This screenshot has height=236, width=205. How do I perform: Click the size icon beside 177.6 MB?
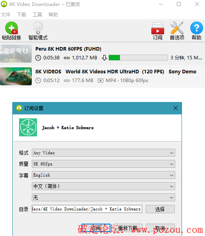[x=67, y=81]
